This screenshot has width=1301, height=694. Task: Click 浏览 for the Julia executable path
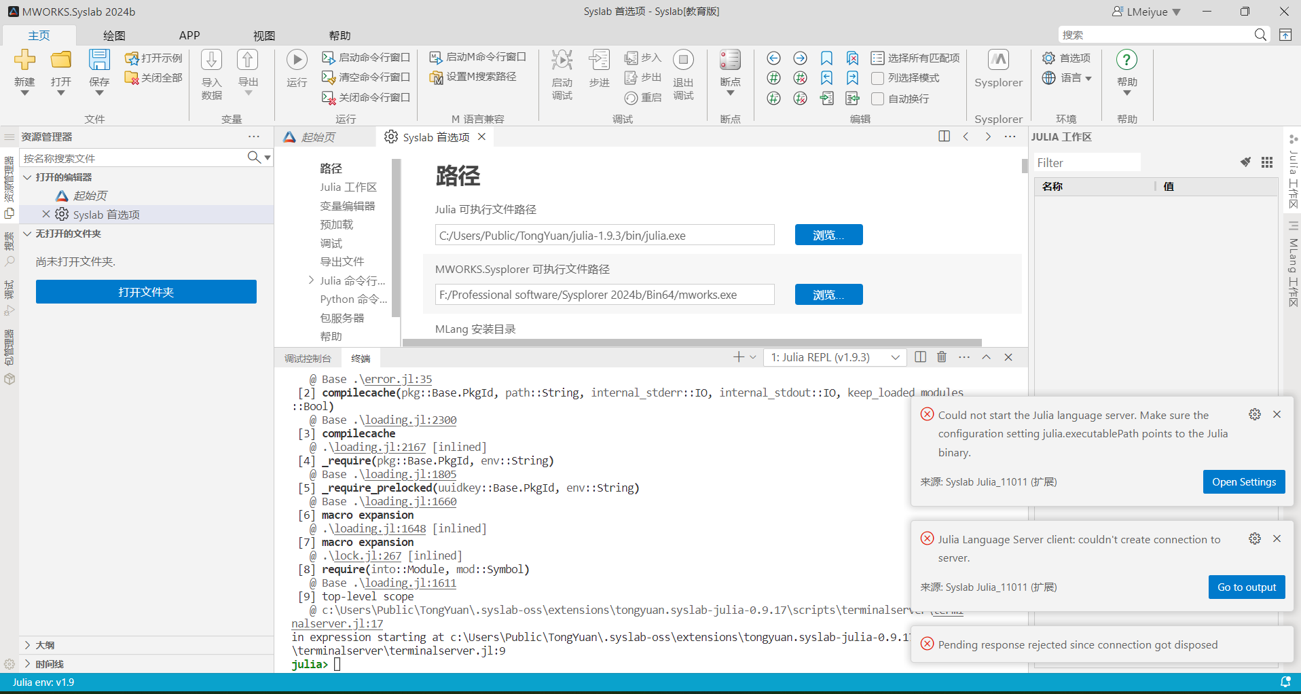pyautogui.click(x=828, y=235)
